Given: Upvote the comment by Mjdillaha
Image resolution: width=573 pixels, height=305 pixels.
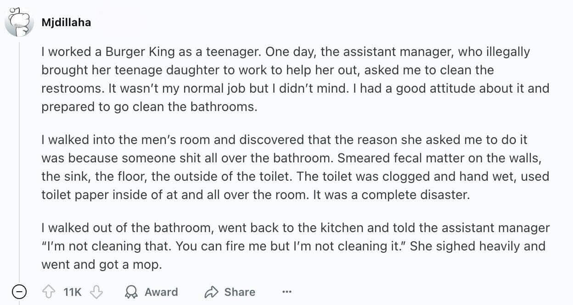Looking at the screenshot, I should pos(48,292).
